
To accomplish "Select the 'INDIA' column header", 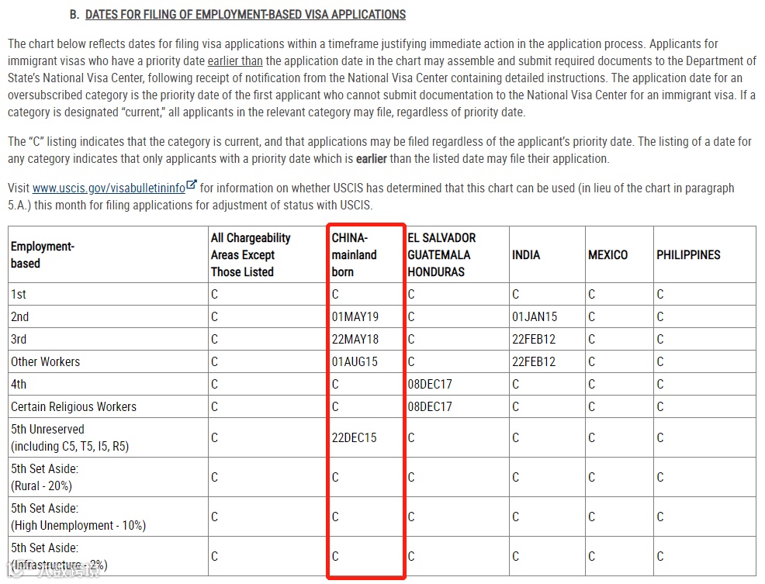I will point(526,254).
